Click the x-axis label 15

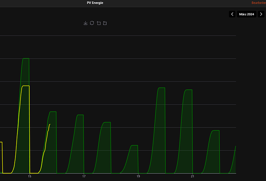coord(29,176)
